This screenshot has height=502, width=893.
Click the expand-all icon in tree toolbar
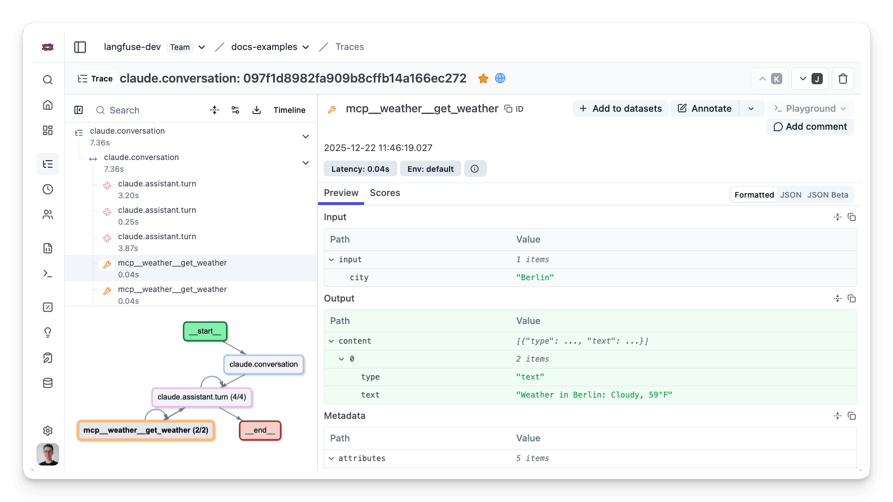click(215, 110)
